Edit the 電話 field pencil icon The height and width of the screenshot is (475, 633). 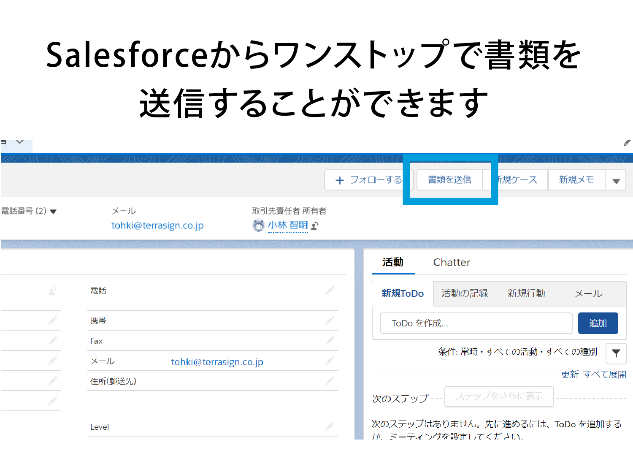tap(330, 290)
